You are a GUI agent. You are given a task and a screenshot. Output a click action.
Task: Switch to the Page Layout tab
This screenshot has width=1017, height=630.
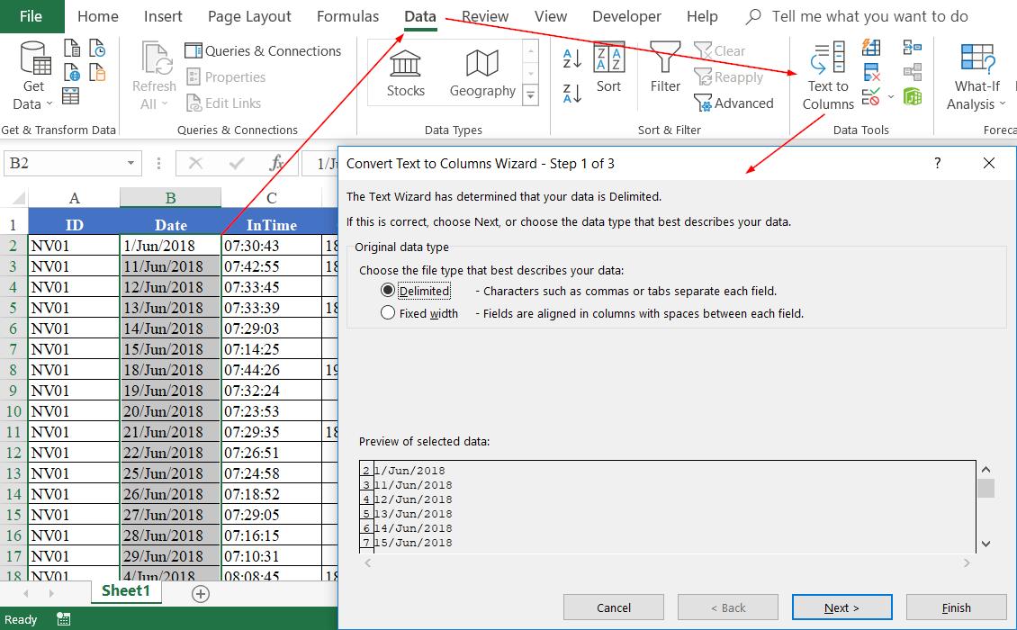(249, 16)
